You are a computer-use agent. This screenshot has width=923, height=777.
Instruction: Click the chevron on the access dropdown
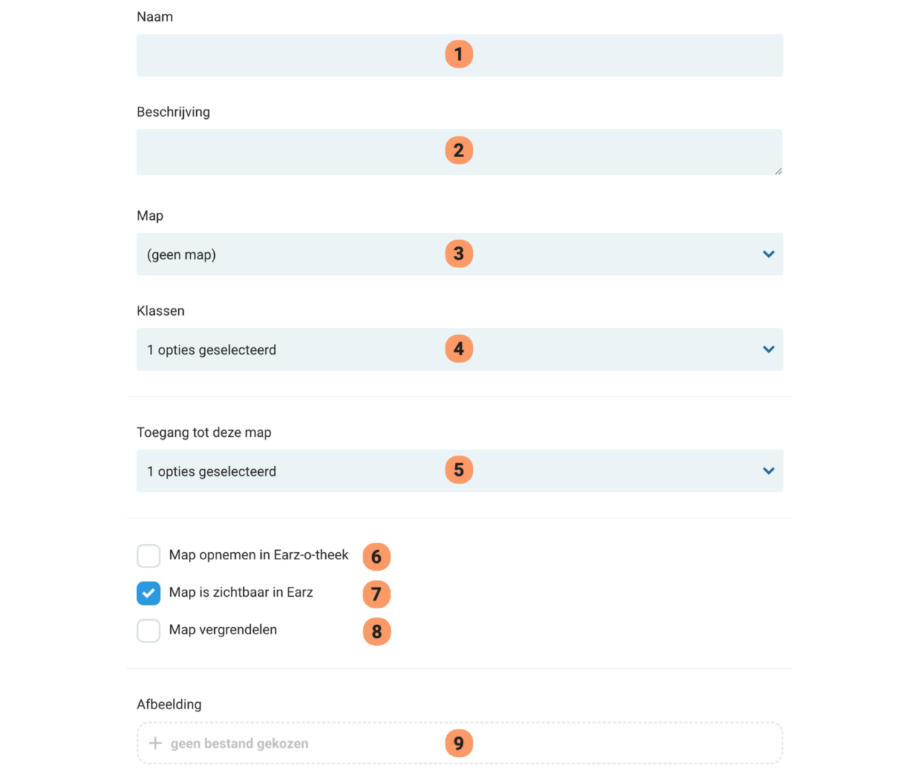[767, 471]
